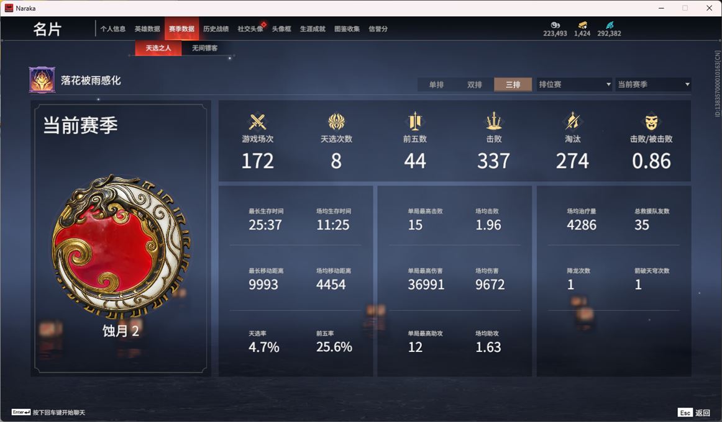Switch to the 历史战绩 tab

click(x=216, y=29)
